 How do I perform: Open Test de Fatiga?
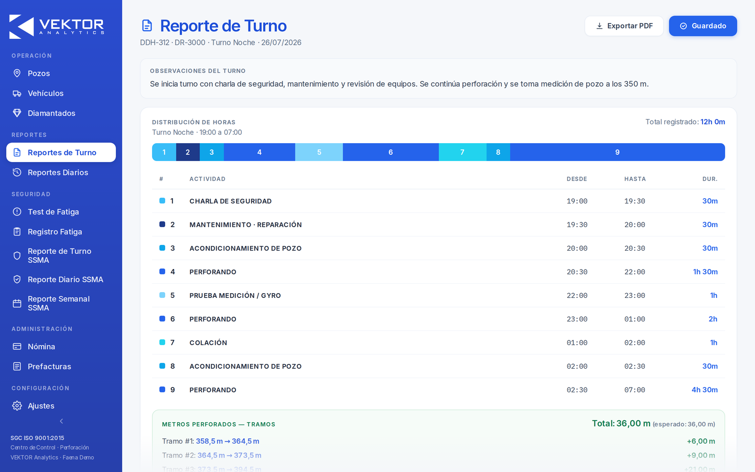point(61,212)
